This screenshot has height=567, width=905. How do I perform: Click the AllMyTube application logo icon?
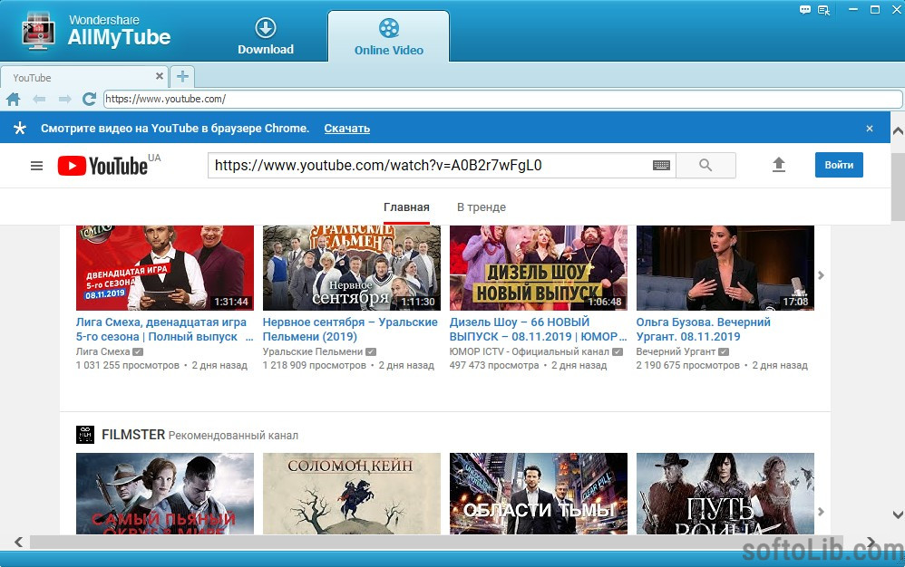coord(38,30)
